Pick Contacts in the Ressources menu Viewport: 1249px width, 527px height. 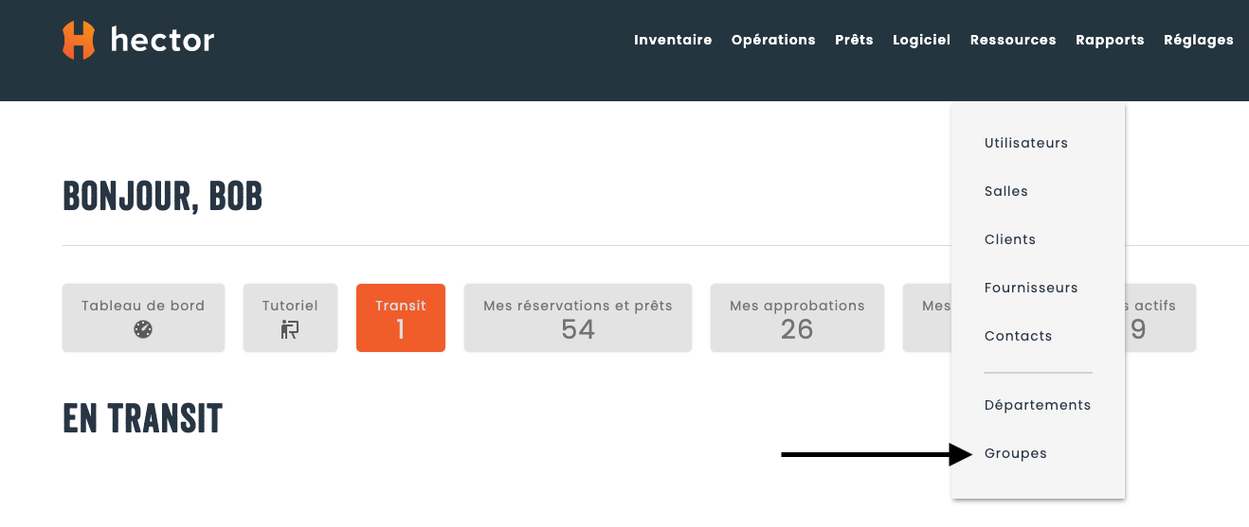tap(1018, 336)
